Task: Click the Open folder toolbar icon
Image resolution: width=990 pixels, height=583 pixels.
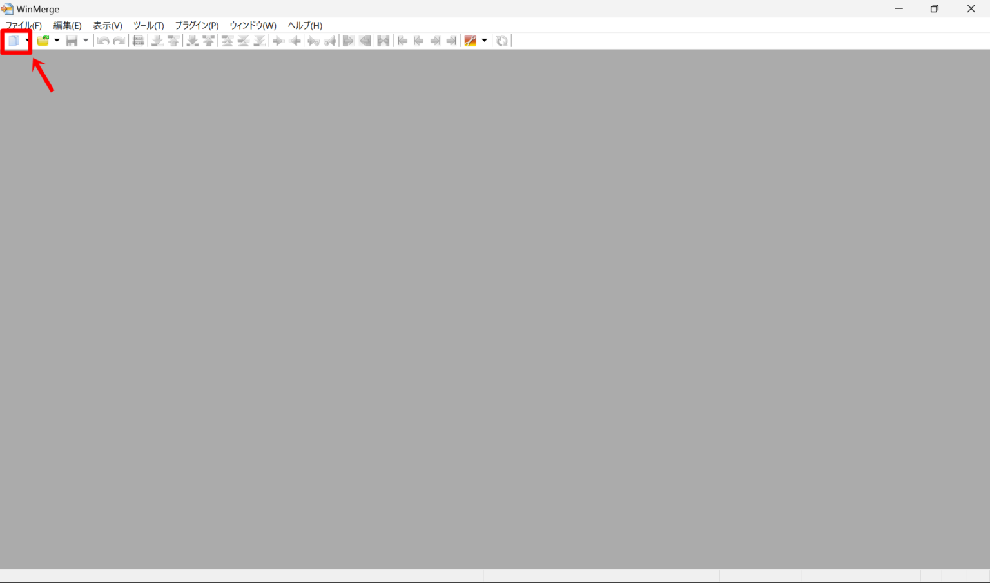Action: coord(43,41)
